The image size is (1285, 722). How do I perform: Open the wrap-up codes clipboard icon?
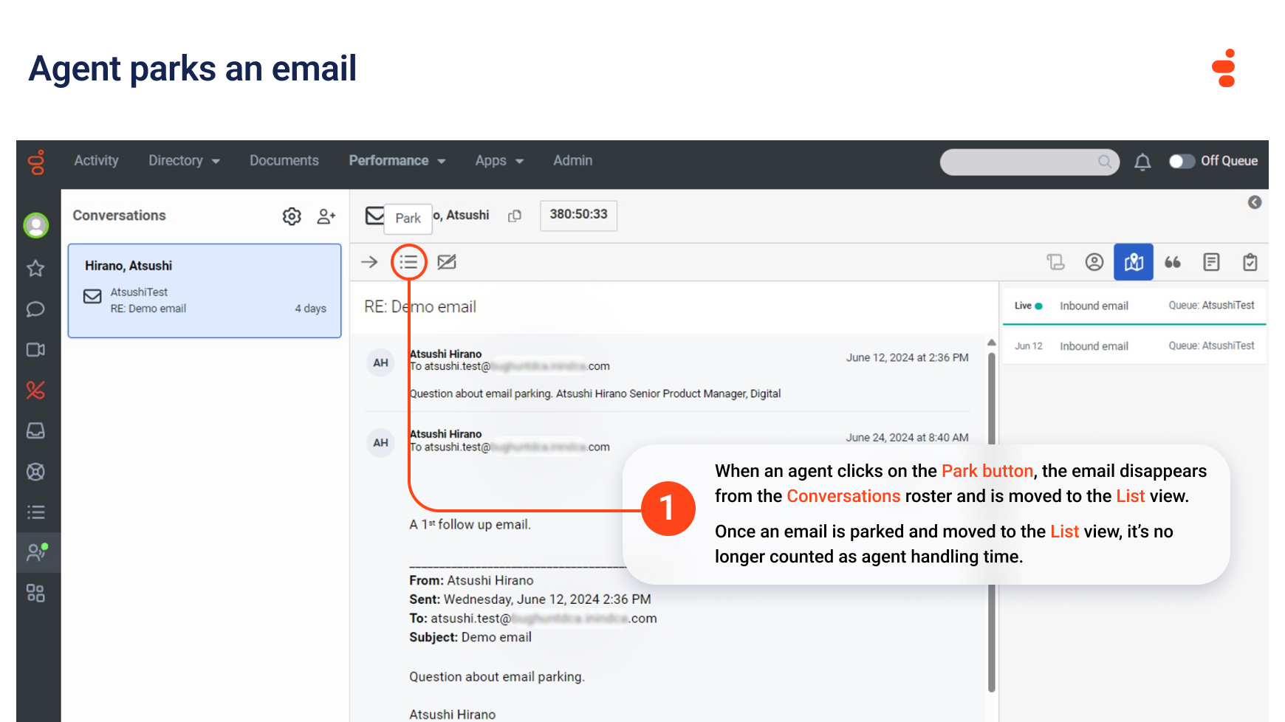[x=1250, y=262]
